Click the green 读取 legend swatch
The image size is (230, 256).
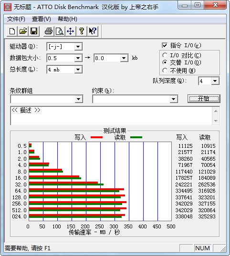136,137
